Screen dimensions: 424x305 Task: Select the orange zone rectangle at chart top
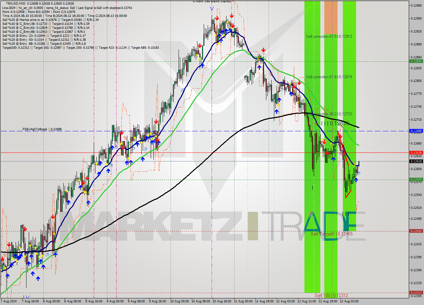tap(331, 17)
